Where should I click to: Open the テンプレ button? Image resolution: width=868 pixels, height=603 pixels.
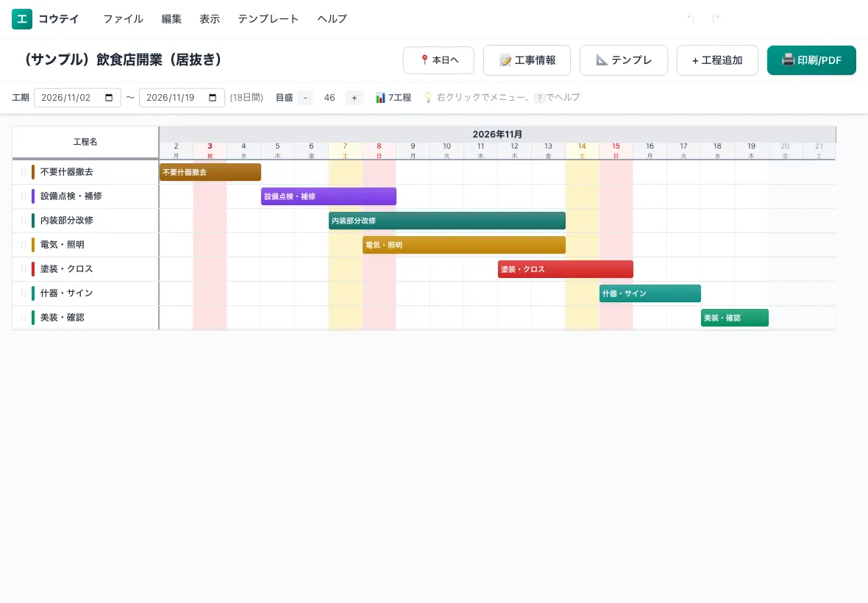coord(624,60)
